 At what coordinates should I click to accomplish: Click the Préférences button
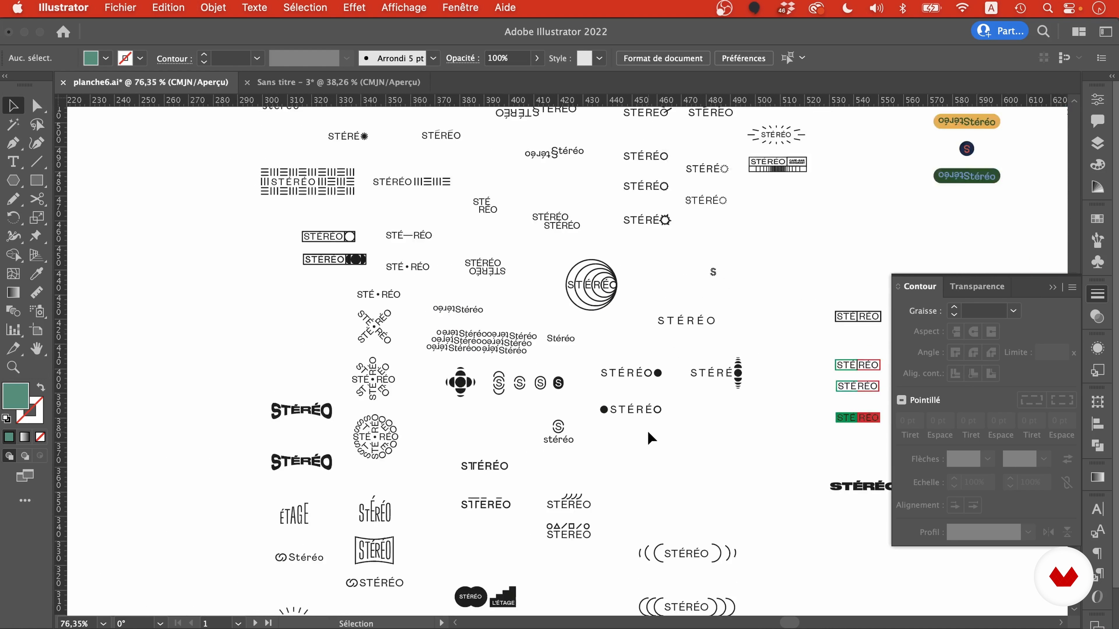(743, 58)
